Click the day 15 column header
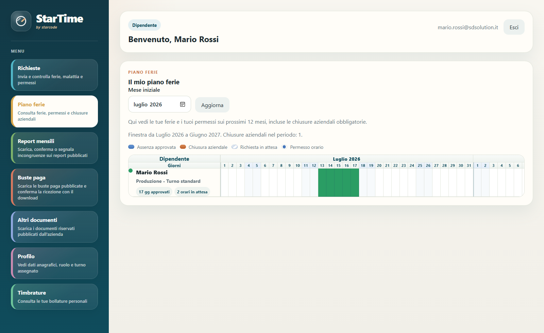544x333 pixels. [339, 165]
